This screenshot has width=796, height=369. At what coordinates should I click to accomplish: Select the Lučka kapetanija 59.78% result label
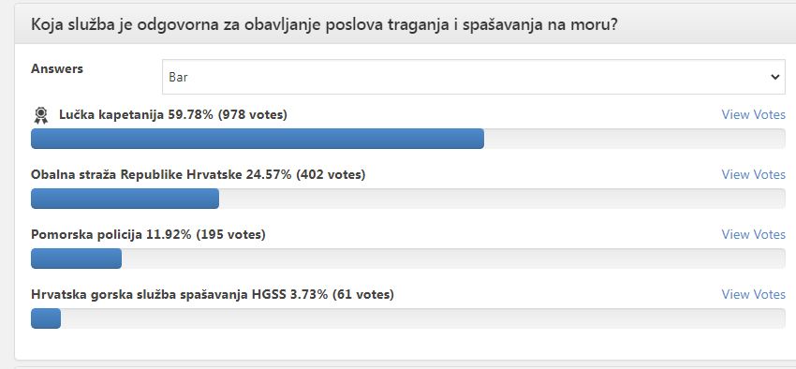point(173,114)
